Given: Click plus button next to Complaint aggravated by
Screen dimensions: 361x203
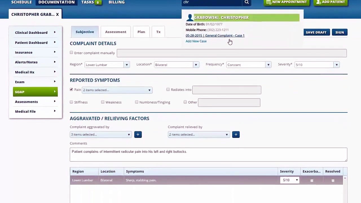Looking at the screenshot, I should click(x=138, y=134).
